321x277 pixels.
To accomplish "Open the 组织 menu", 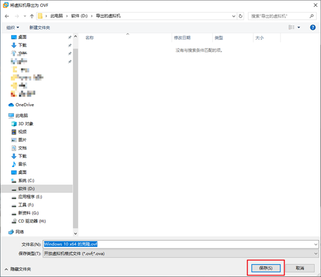I will [13, 27].
